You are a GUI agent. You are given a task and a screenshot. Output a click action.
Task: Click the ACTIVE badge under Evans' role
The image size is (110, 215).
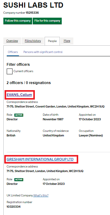(x=19, y=115)
